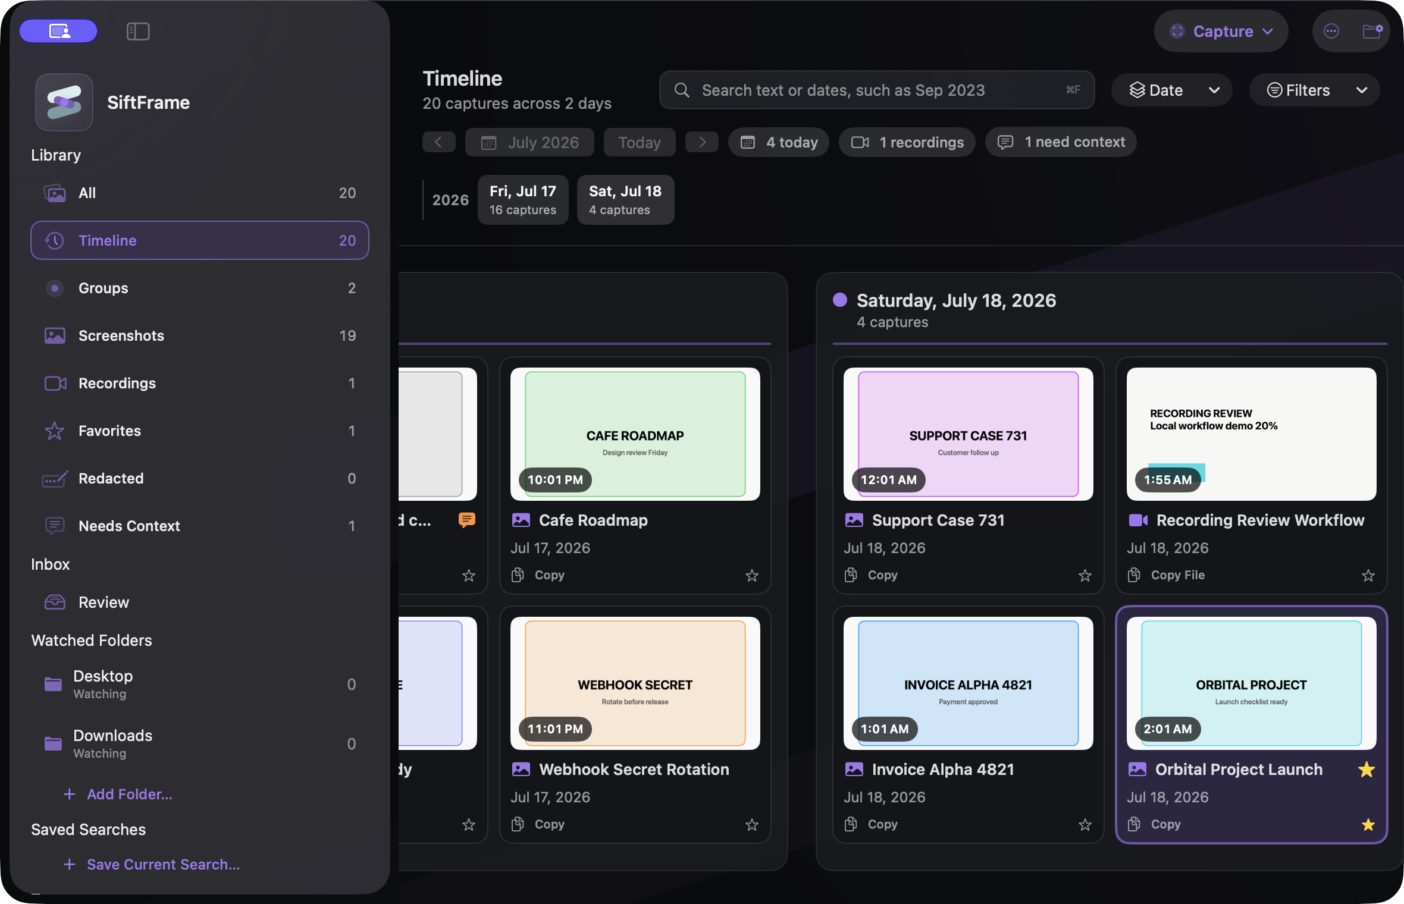Image resolution: width=1404 pixels, height=904 pixels.
Task: Open the Downloads watched folder
Action: pyautogui.click(x=200, y=743)
